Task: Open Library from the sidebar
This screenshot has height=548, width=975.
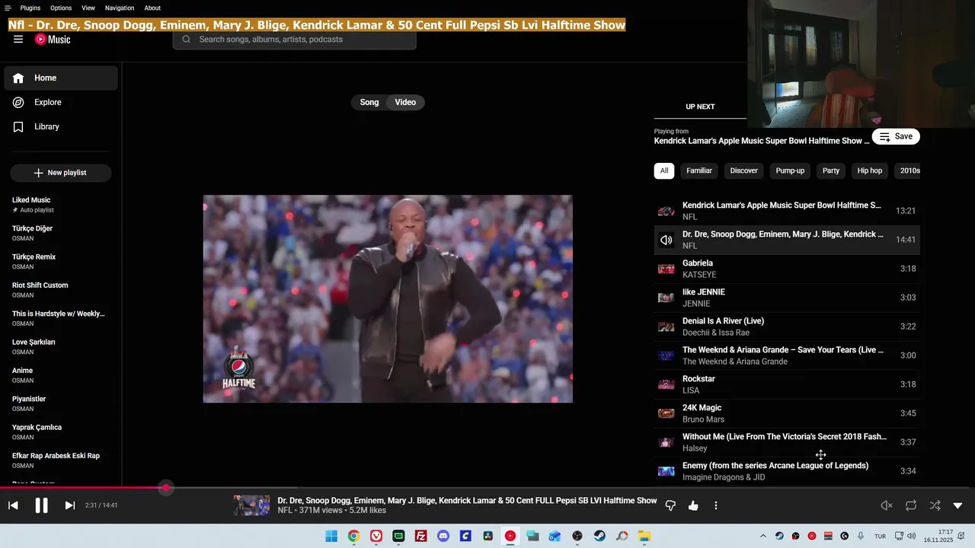Action: coord(60,126)
